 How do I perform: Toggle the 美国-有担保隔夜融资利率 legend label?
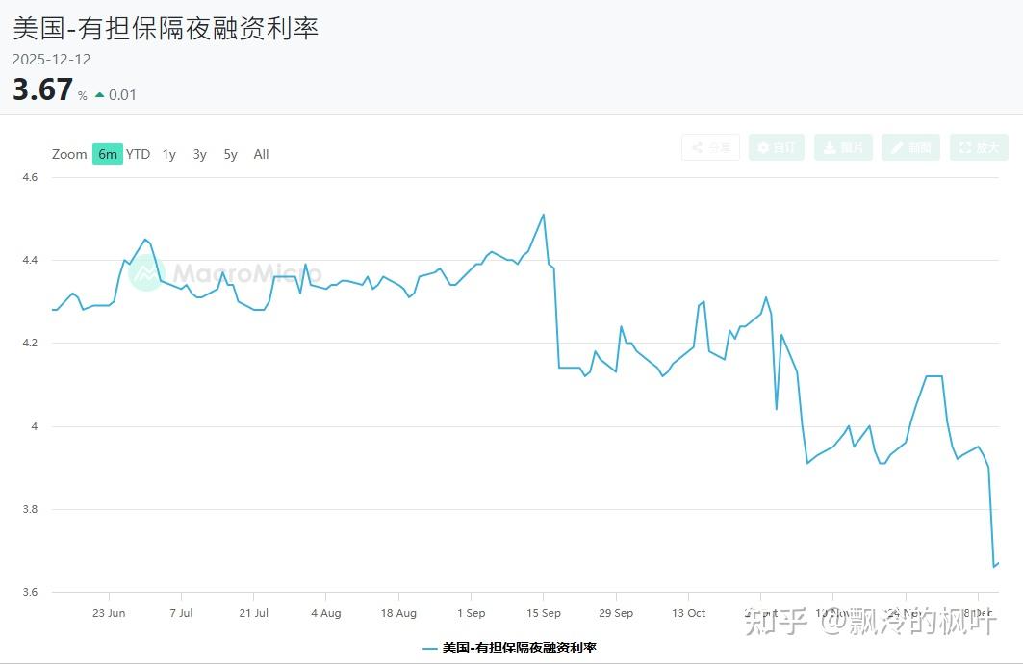520,648
